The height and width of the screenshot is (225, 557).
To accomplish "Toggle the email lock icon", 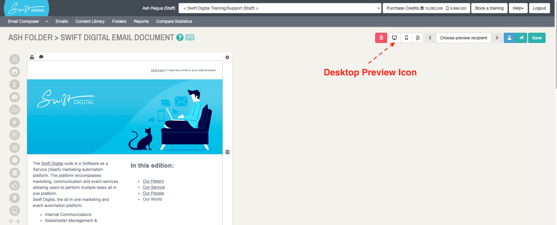I will (x=32, y=57).
